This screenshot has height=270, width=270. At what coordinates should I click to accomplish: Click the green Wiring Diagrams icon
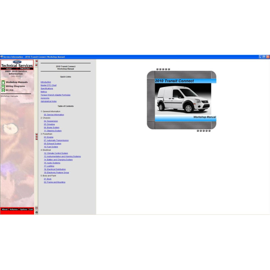pyautogui.click(x=3, y=86)
